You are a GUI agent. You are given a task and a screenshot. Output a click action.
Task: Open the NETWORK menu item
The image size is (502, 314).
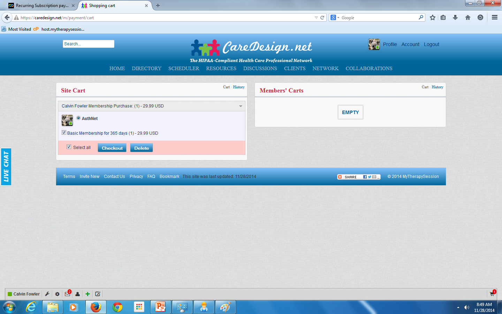[326, 68]
